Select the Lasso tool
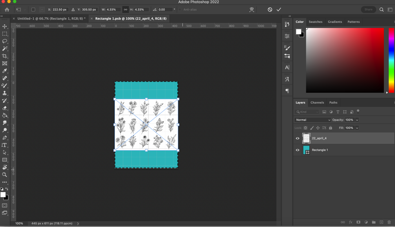The width and height of the screenshot is (395, 227). (x=4, y=41)
